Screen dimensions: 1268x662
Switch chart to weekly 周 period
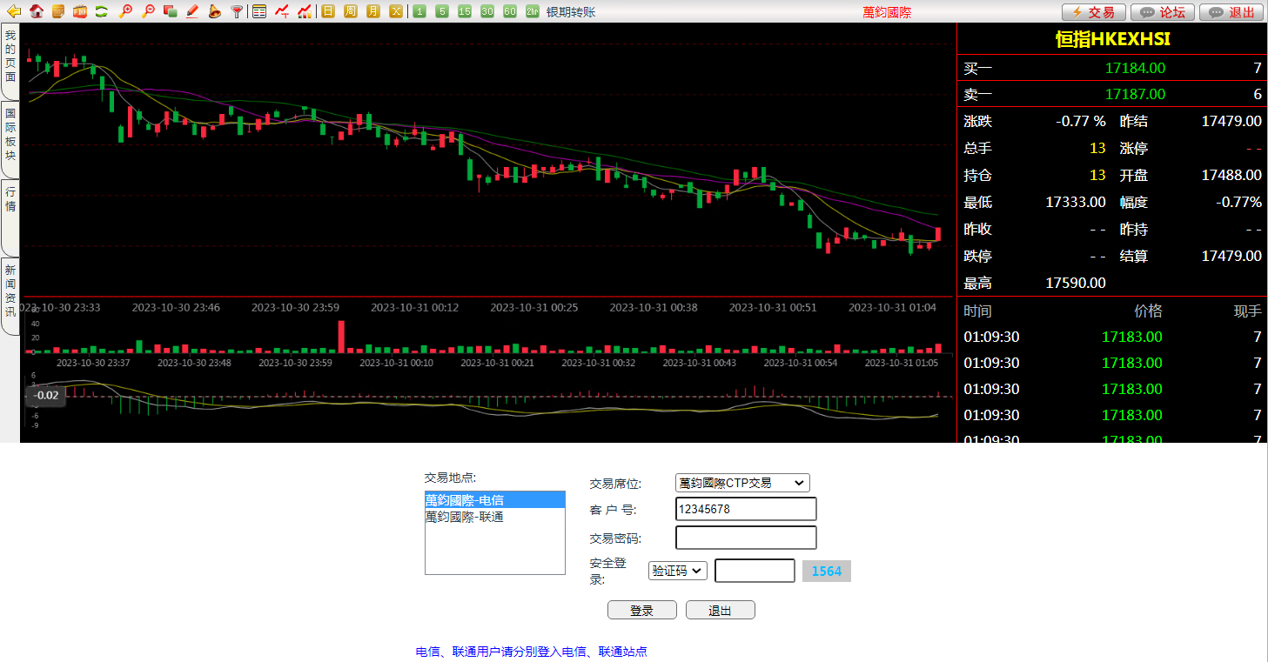pyautogui.click(x=350, y=11)
